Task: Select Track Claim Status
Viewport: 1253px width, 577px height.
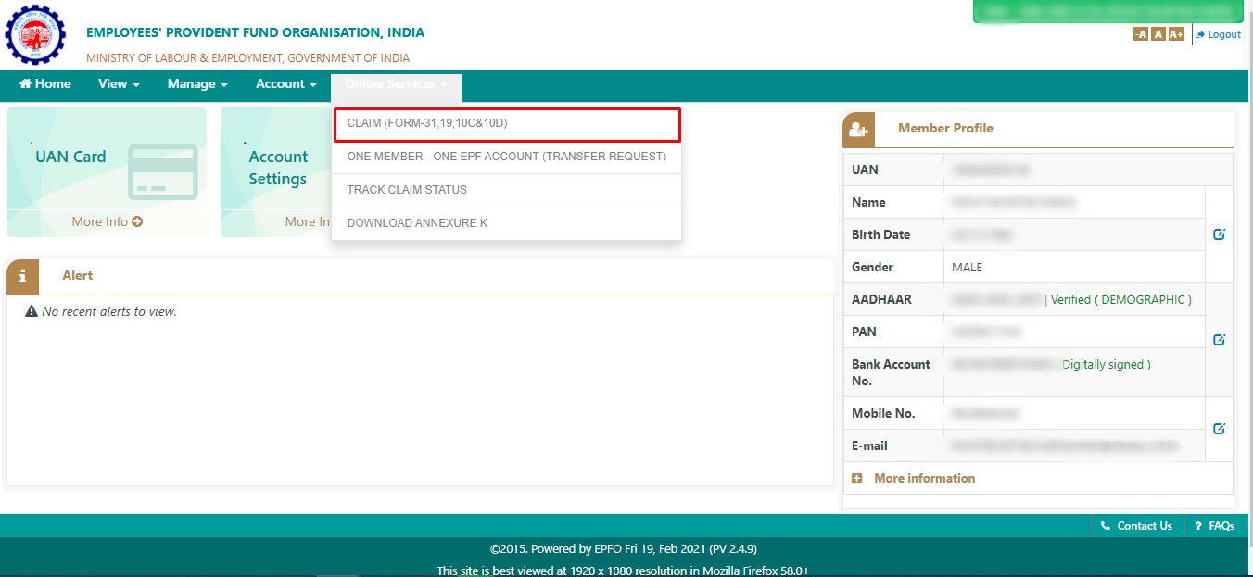Action: pos(506,190)
